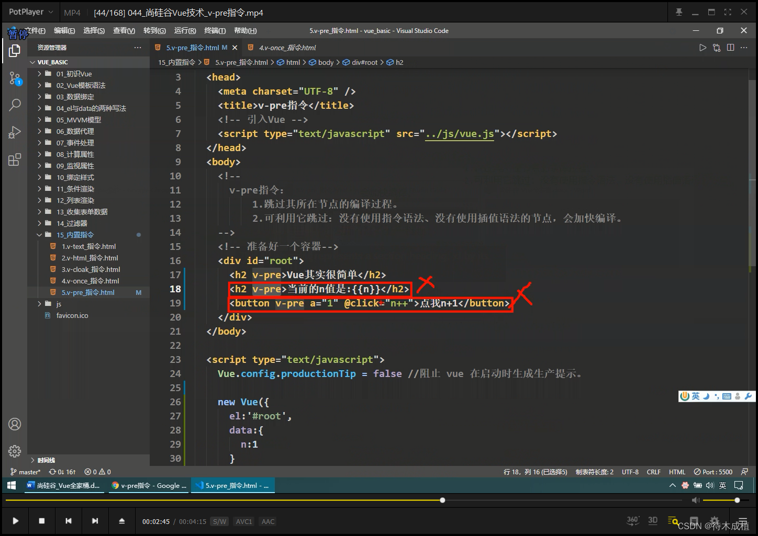Viewport: 758px width, 536px height.
Task: Split the editor to the right
Action: click(x=731, y=48)
